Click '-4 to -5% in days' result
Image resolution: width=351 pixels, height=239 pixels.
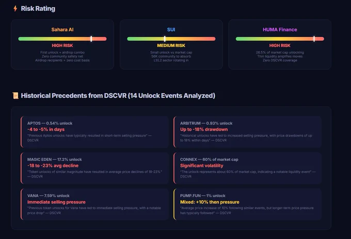pyautogui.click(x=46, y=129)
